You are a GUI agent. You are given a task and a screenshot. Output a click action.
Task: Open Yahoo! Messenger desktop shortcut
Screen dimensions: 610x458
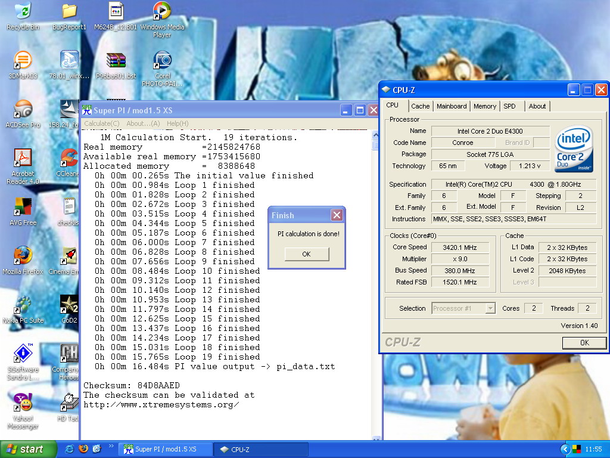coord(23,411)
